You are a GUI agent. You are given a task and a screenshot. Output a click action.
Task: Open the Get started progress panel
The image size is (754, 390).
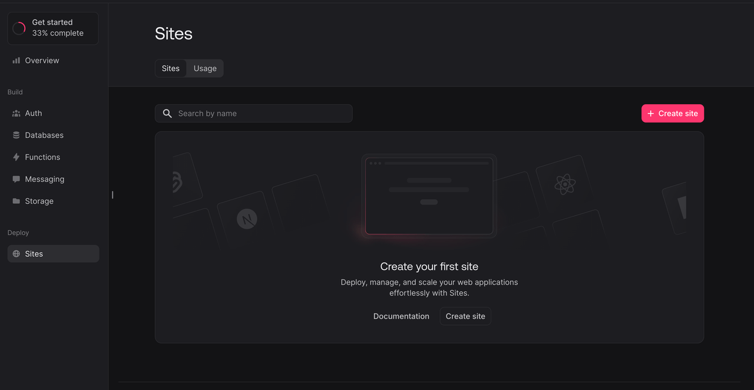pyautogui.click(x=52, y=28)
